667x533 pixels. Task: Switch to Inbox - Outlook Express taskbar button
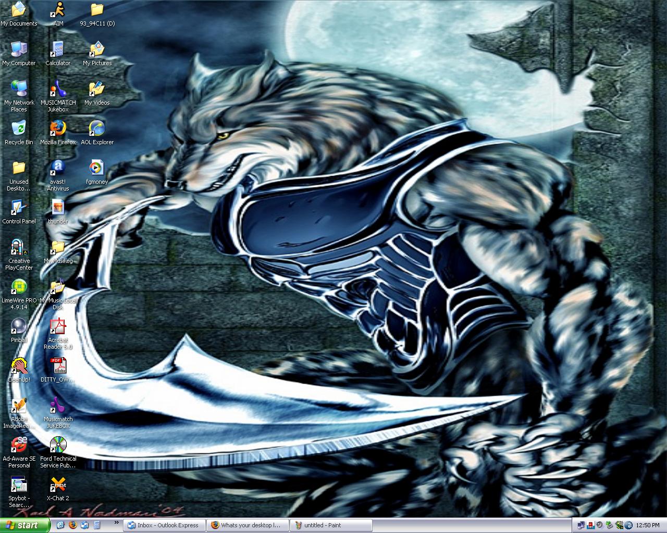pos(164,525)
